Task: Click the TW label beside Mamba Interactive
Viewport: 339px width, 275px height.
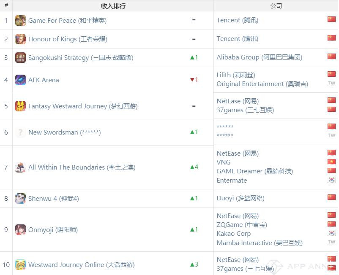Action: [x=331, y=242]
